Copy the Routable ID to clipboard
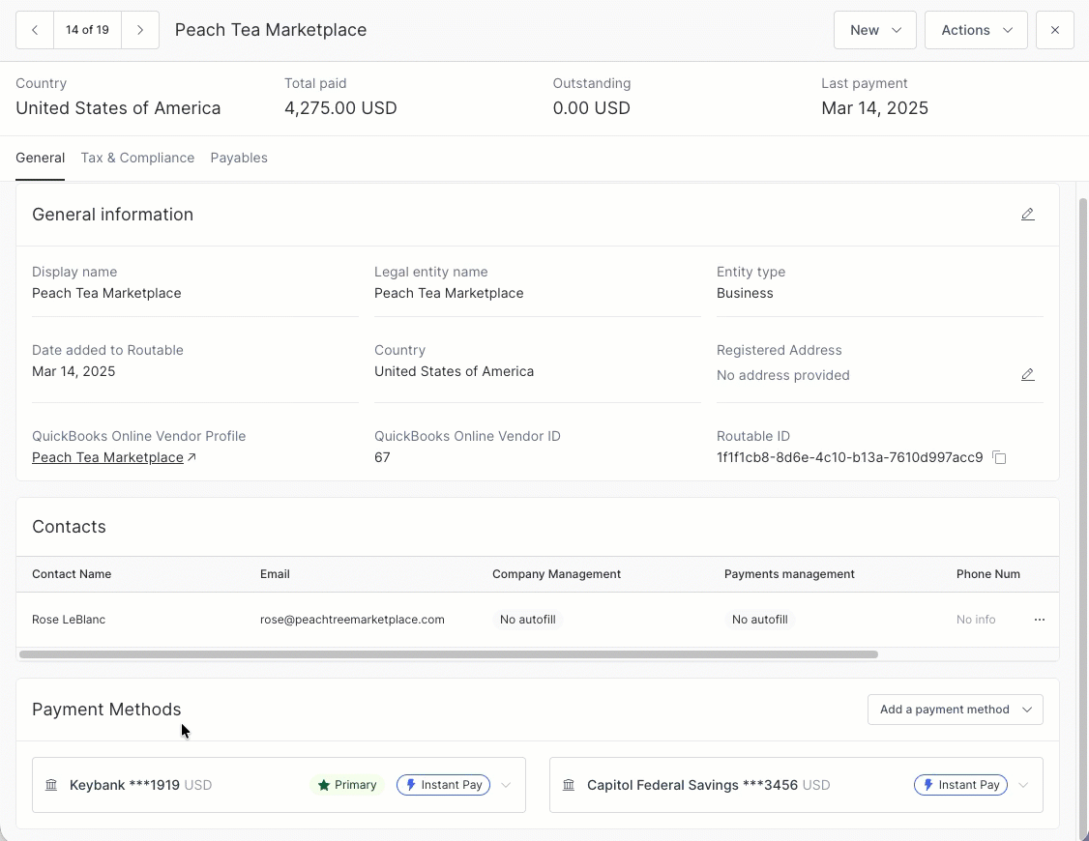The image size is (1089, 841). pos(999,457)
